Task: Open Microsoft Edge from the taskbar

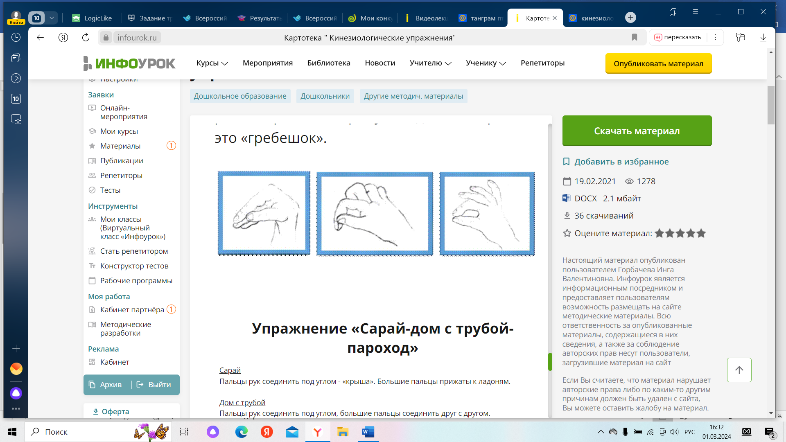Action: pyautogui.click(x=242, y=432)
